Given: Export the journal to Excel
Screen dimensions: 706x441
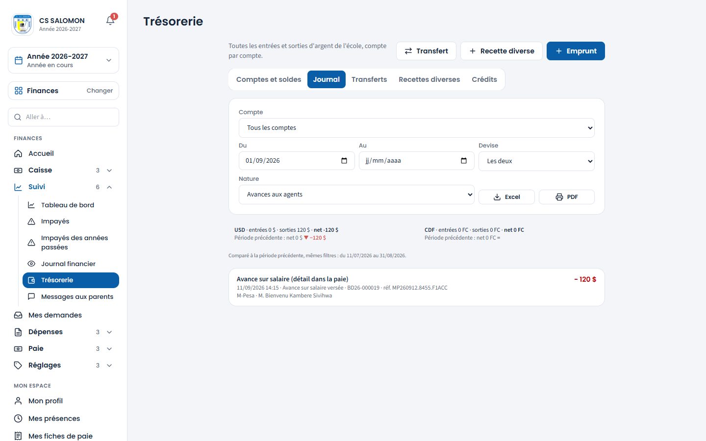Looking at the screenshot, I should point(506,197).
